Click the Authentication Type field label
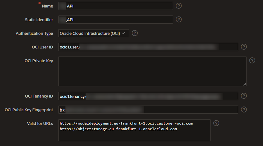263x146 pixels. pos(34,33)
